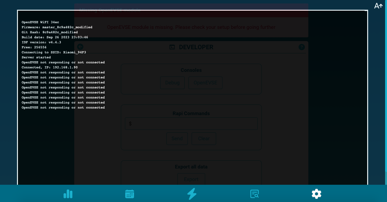Select the 'Server started' console line

[x=36, y=57]
